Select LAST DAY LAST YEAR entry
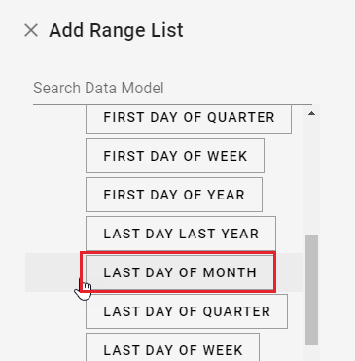The image size is (355, 361). point(181,234)
